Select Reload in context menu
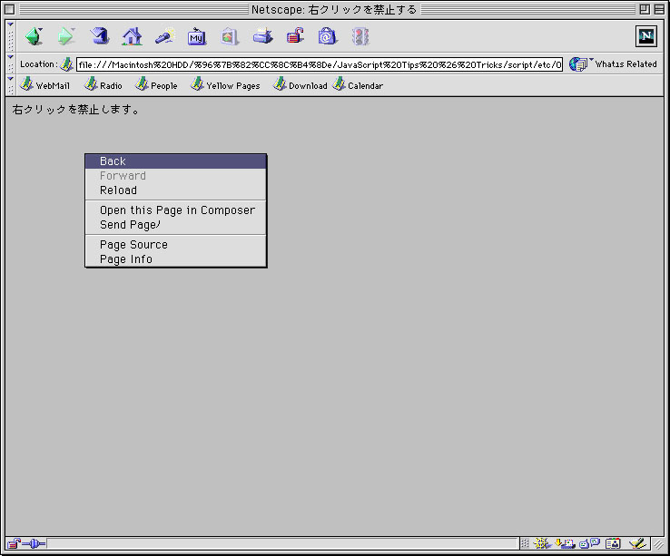The height and width of the screenshot is (556, 670). [x=175, y=190]
